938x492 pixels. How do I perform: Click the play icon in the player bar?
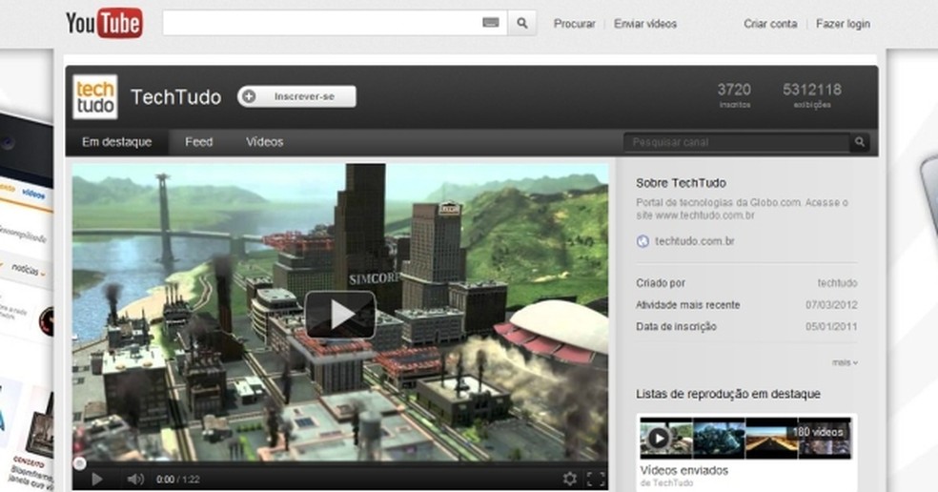coord(97,479)
